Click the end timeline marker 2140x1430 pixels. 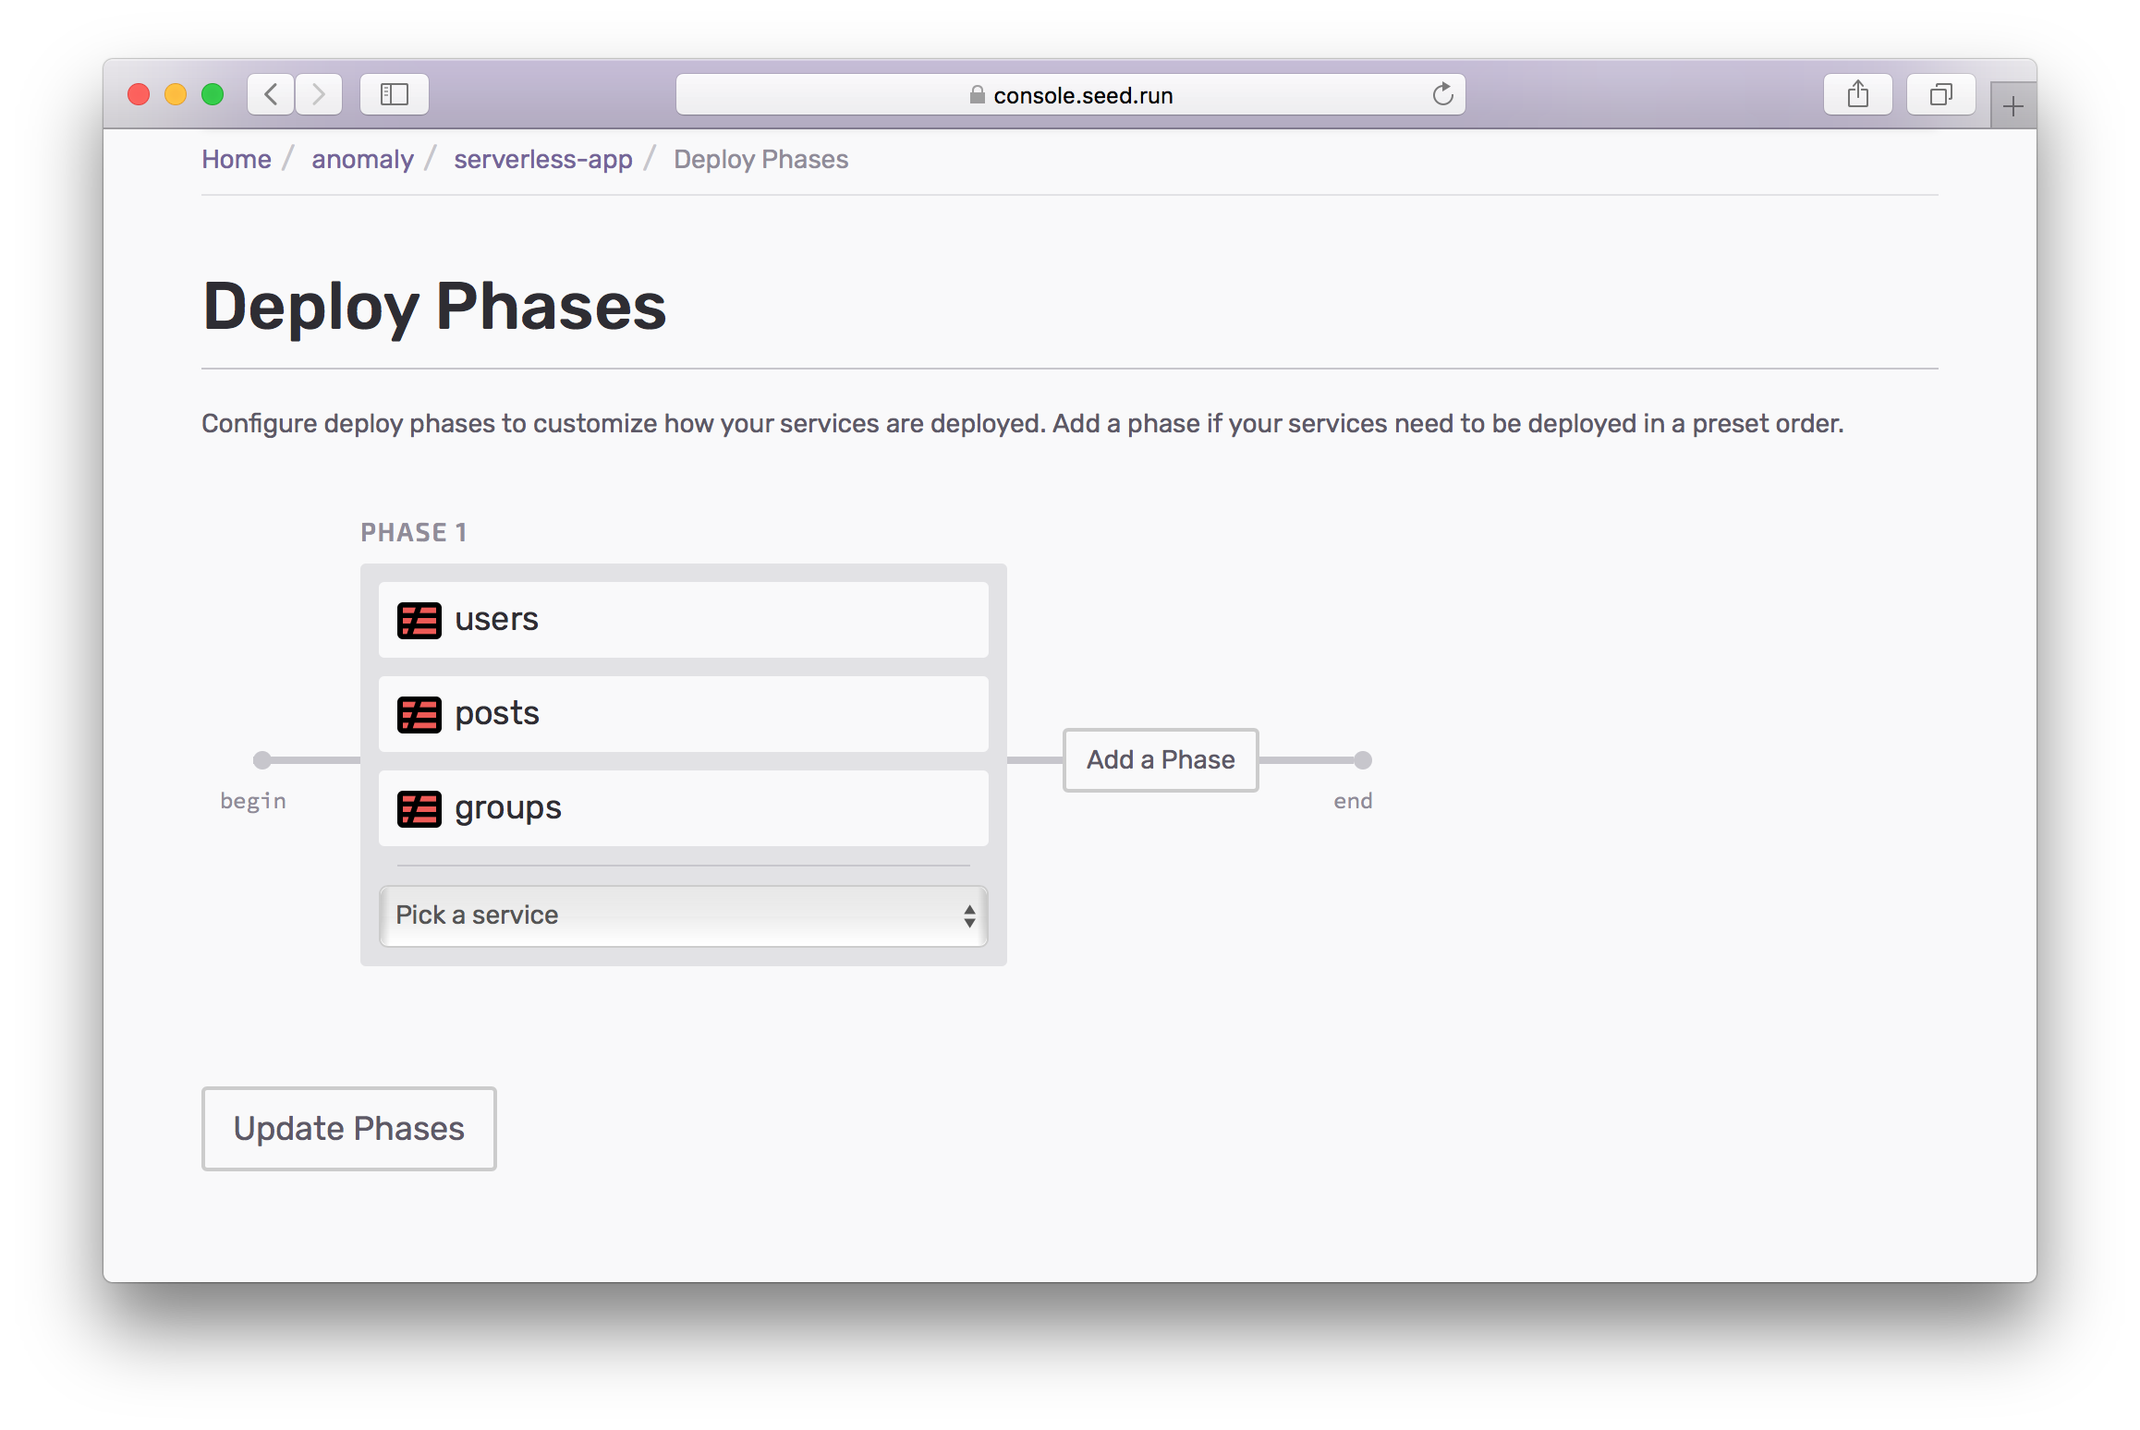point(1363,759)
